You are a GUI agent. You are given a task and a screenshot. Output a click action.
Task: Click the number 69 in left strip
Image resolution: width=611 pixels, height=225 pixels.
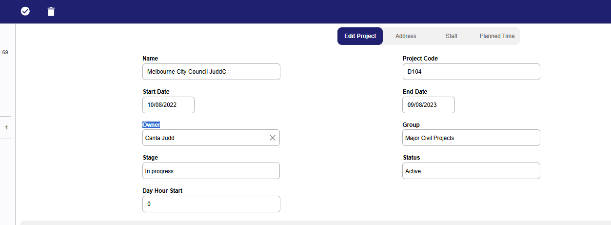5,52
